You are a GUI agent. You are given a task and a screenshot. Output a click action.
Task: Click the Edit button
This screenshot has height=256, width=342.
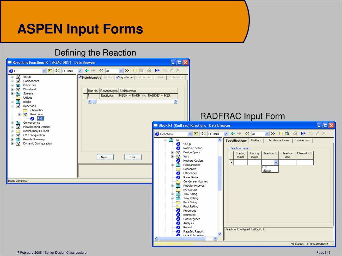click(133, 157)
